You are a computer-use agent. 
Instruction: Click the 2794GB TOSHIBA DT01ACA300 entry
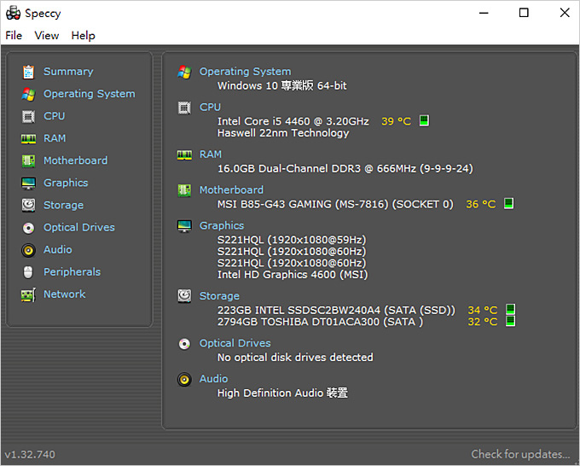[320, 322]
